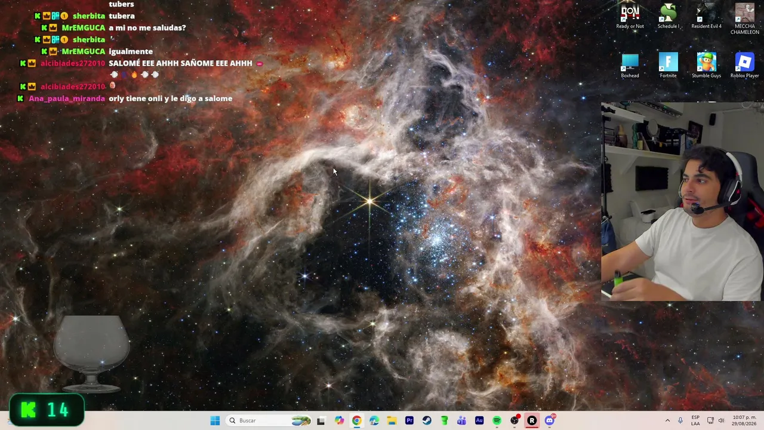The width and height of the screenshot is (764, 430).
Task: Switch to Google Chrome in the taskbar
Action: point(356,420)
